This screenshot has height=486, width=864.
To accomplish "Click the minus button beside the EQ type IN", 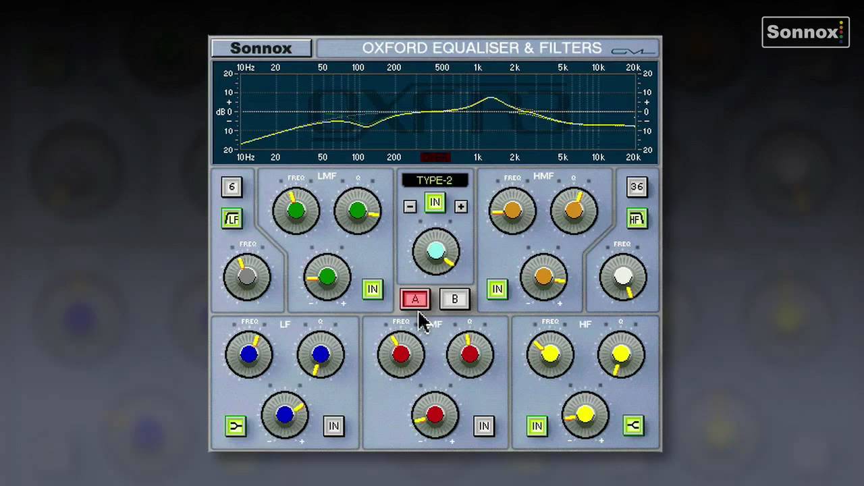I will tap(410, 207).
